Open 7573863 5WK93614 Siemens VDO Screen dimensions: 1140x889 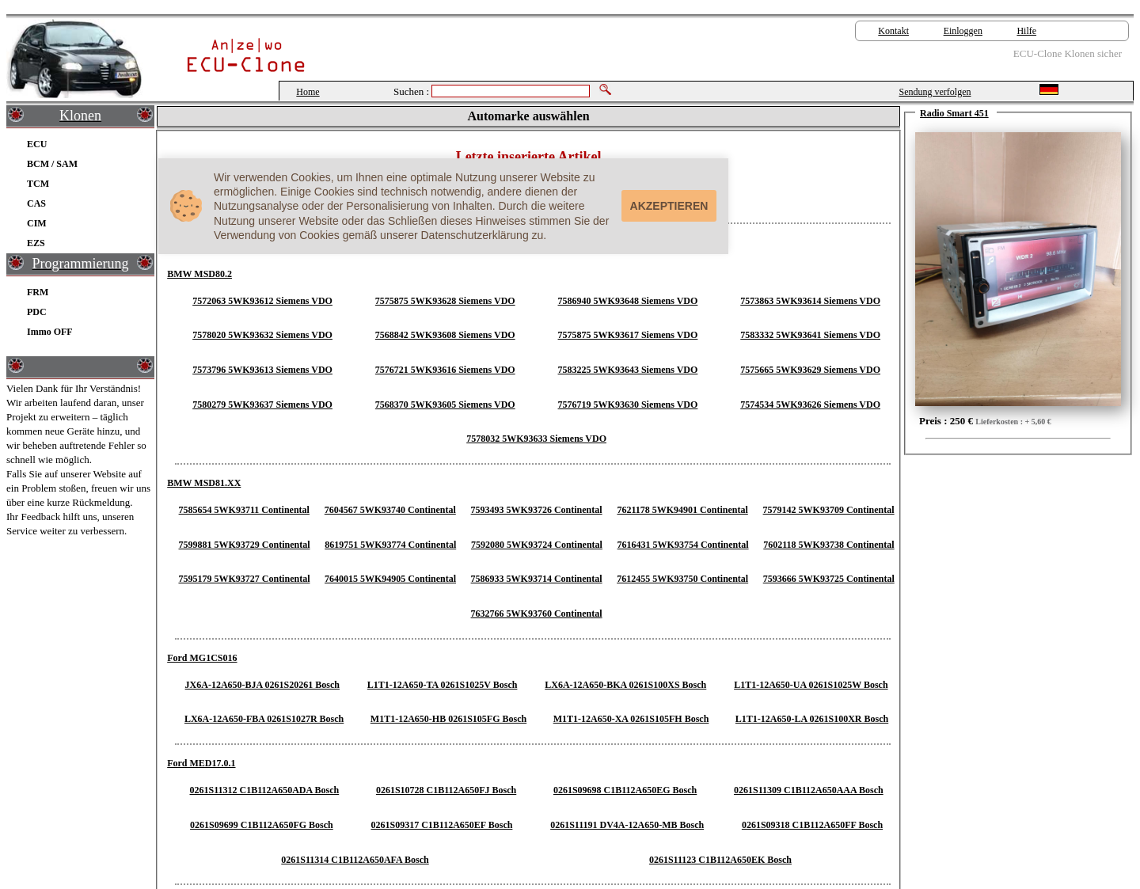coord(810,301)
